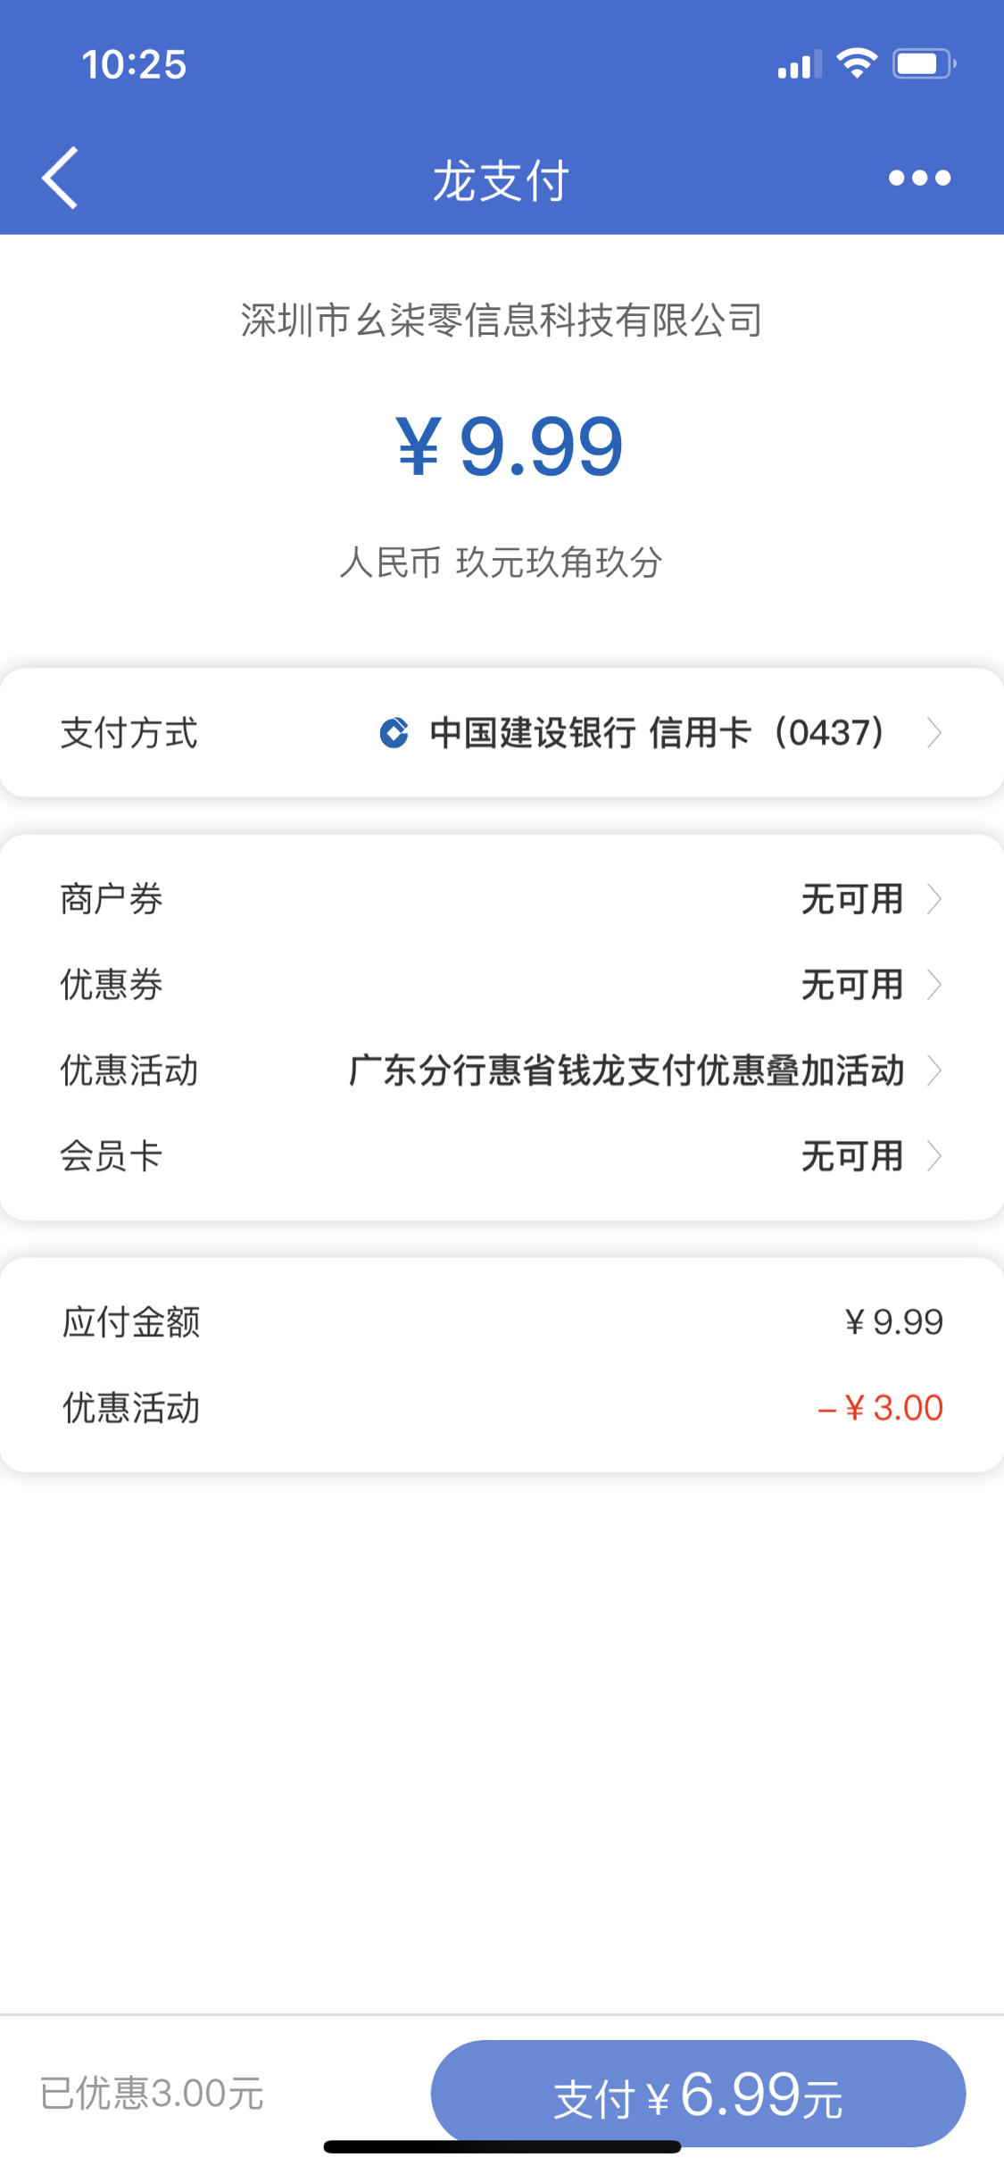Expand the 会员卡 row chevron
1004x2174 pixels.
click(x=933, y=1156)
